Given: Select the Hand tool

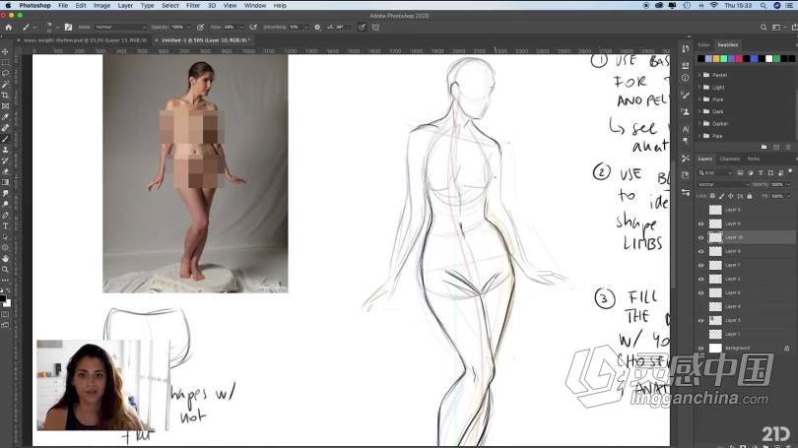Looking at the screenshot, I should 5,258.
